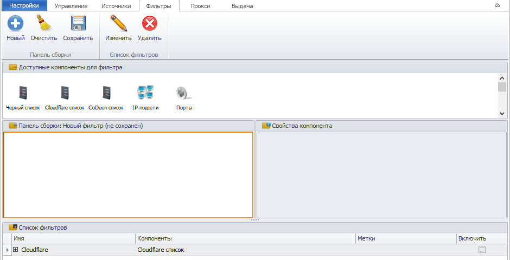Viewport: 510px width, 260px height.
Task: Sort filters by Имя column header
Action: 73,238
